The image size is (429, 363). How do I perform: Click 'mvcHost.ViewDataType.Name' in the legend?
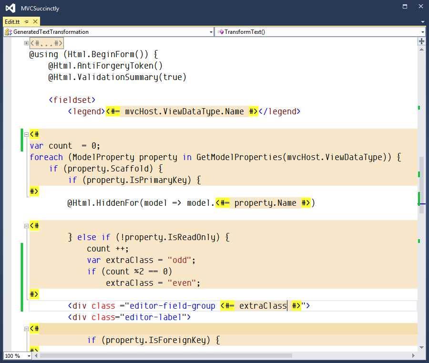coord(184,111)
